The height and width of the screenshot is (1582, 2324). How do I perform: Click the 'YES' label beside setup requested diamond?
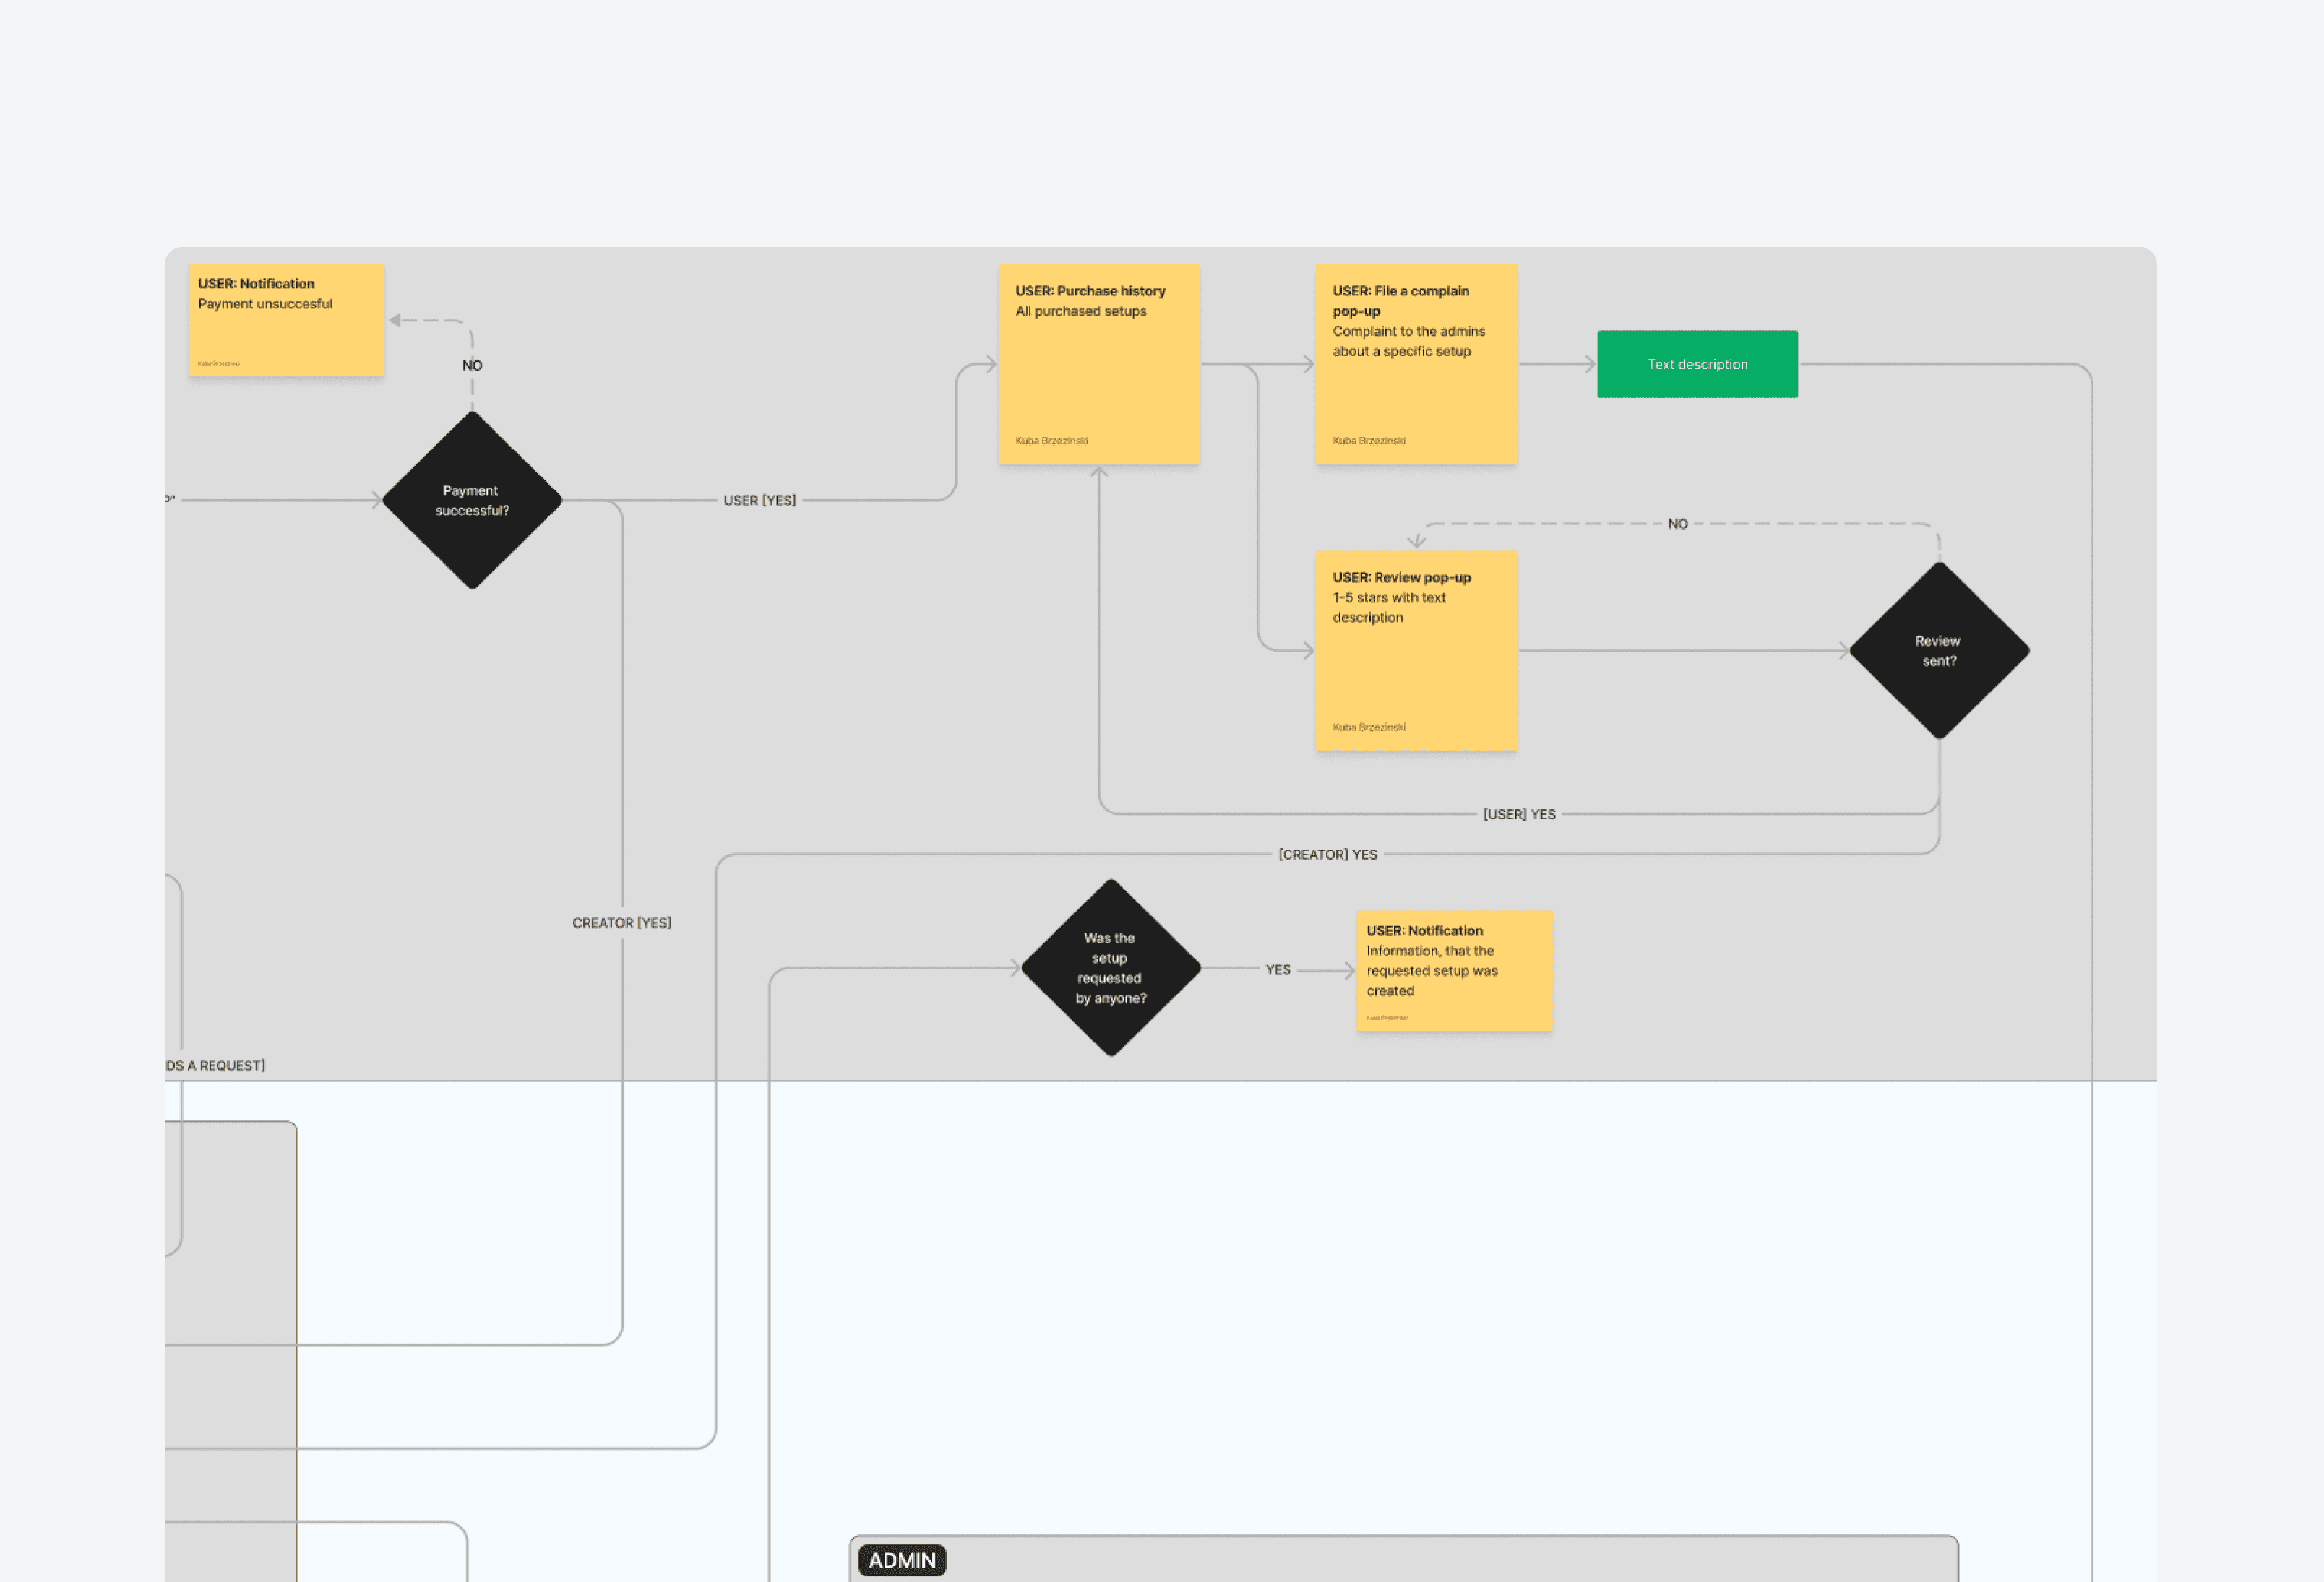(x=1277, y=969)
